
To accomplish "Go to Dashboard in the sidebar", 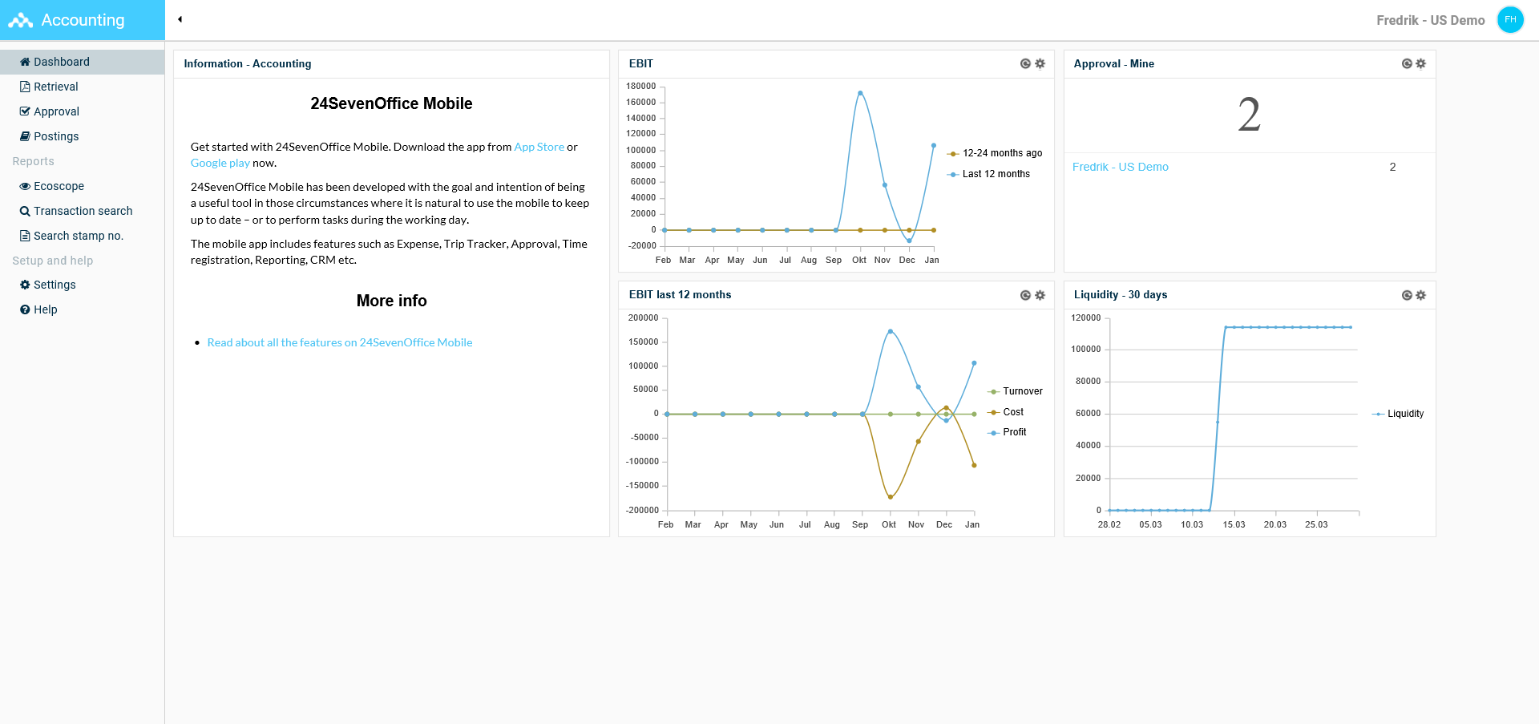I will pyautogui.click(x=82, y=62).
